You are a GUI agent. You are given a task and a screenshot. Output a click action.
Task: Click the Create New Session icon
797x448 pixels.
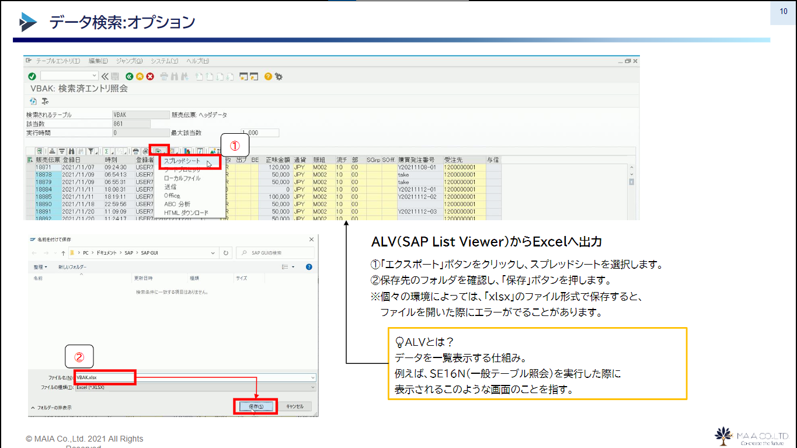243,77
